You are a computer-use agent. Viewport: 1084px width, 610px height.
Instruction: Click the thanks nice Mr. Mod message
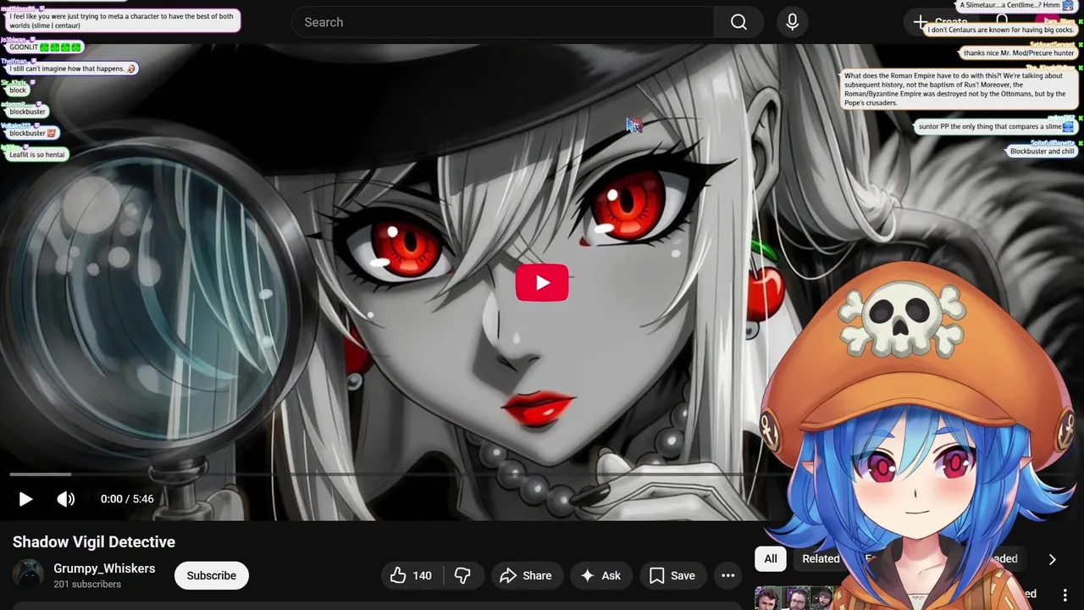coord(1019,53)
